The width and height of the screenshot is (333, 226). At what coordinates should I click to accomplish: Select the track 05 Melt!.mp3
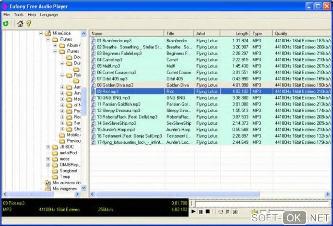[x=211, y=66]
